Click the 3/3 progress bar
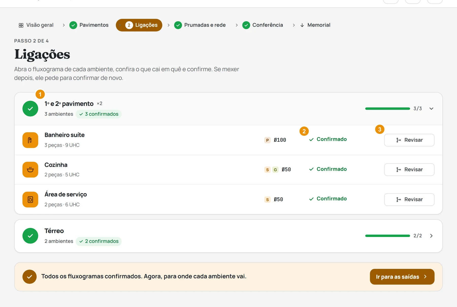This screenshot has height=307, width=457. [x=387, y=109]
